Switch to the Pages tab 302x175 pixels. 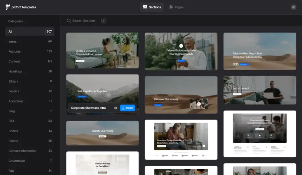[176, 7]
